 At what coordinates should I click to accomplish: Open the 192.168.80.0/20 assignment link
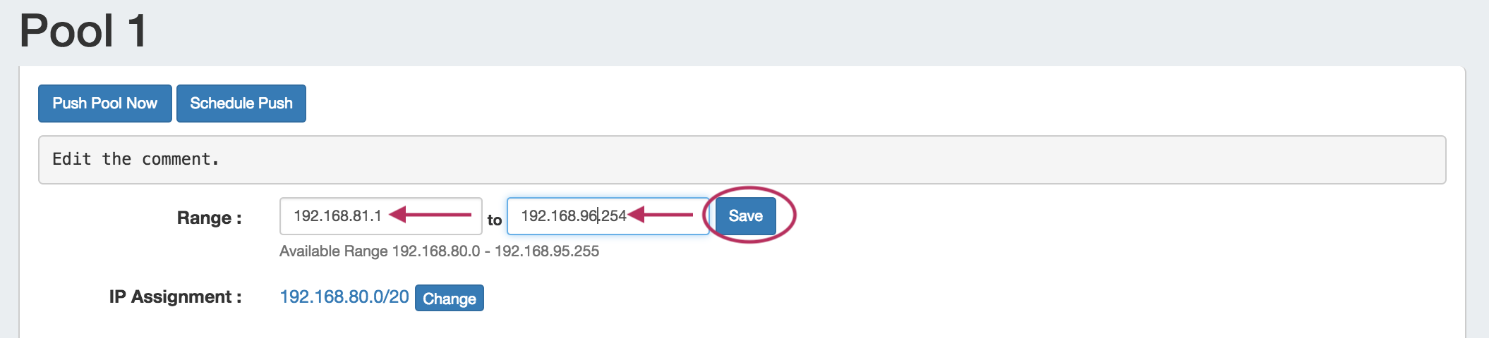(x=344, y=297)
